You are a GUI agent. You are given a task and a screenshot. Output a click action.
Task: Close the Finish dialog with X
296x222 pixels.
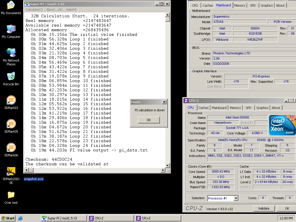(x=164, y=102)
